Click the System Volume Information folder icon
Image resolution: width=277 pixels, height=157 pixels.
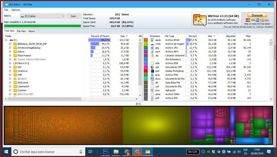15,59
